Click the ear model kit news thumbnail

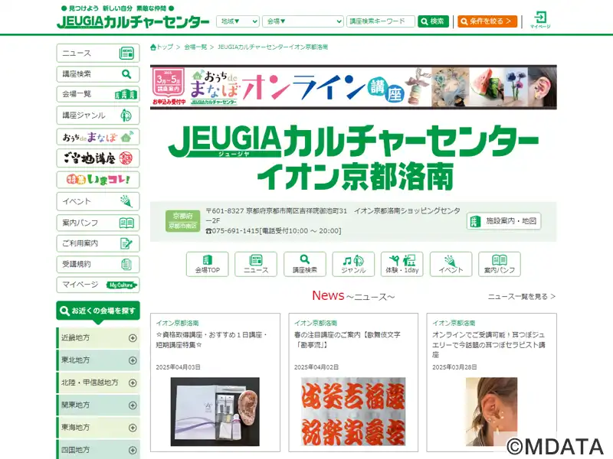215,412
